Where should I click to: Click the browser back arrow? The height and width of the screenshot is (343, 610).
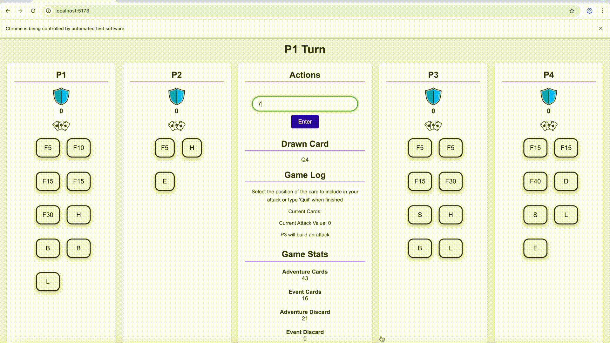(x=8, y=11)
